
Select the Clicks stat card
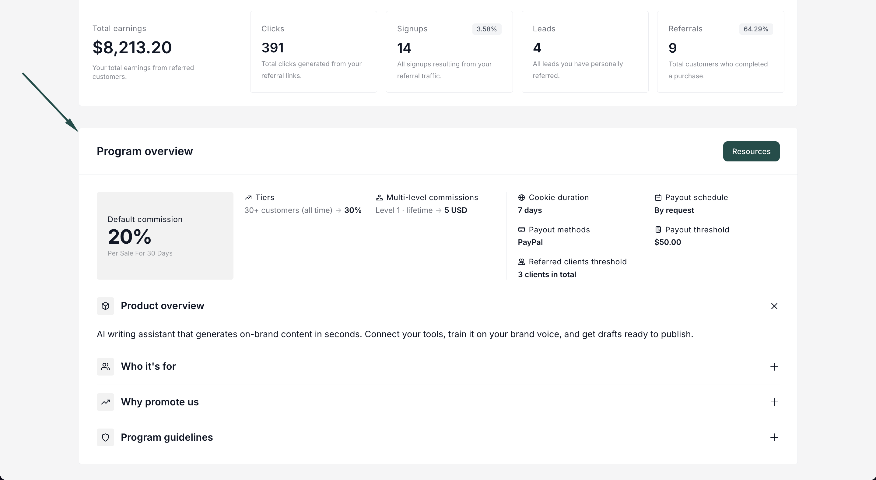click(313, 52)
